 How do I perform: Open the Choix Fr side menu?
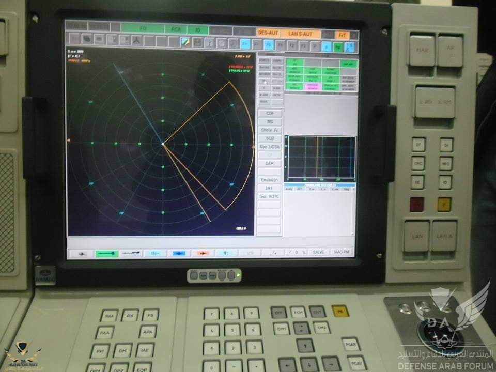270,130
